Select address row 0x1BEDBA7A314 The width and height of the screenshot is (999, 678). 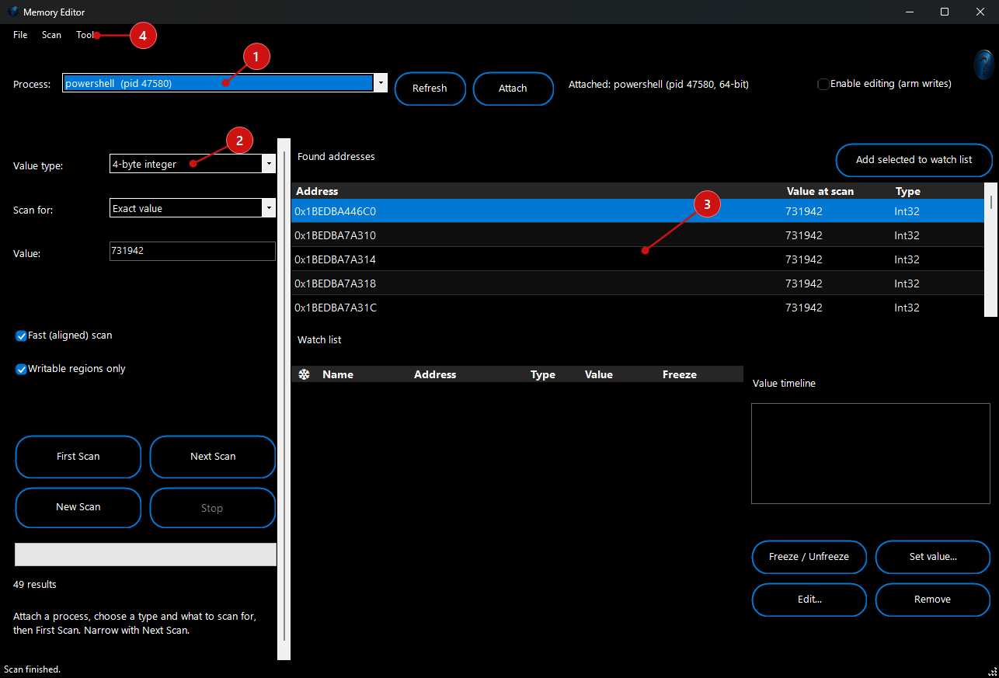[x=638, y=259]
